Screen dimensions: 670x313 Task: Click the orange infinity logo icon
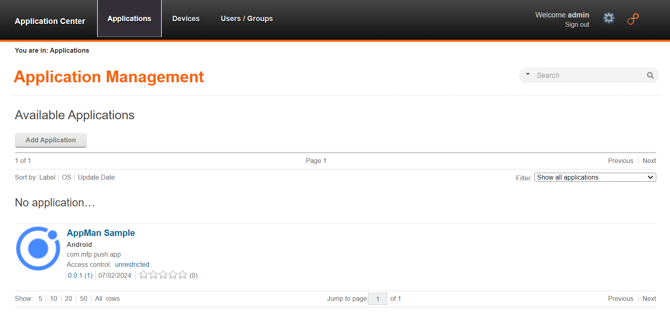633,19
